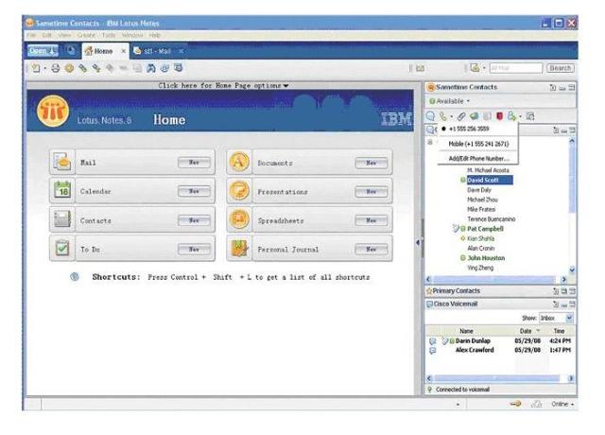Choose Mobile (+1 555 241 2671) entry
605x435 pixels.
pyautogui.click(x=478, y=144)
